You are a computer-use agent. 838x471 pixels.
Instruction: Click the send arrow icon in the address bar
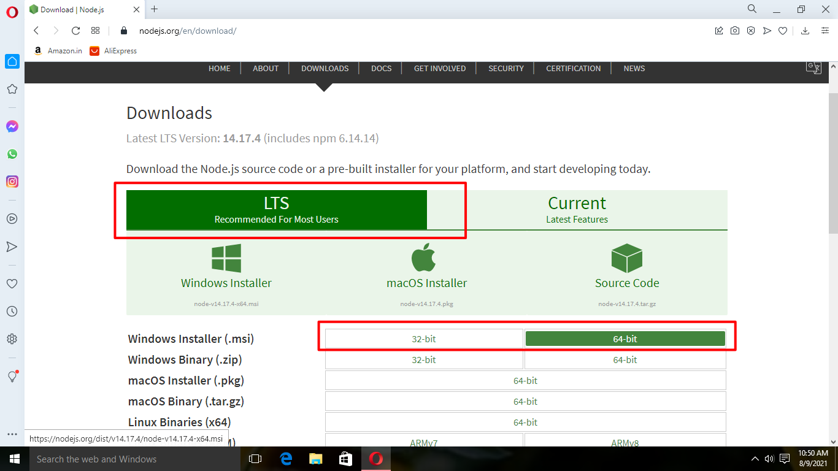[767, 31]
